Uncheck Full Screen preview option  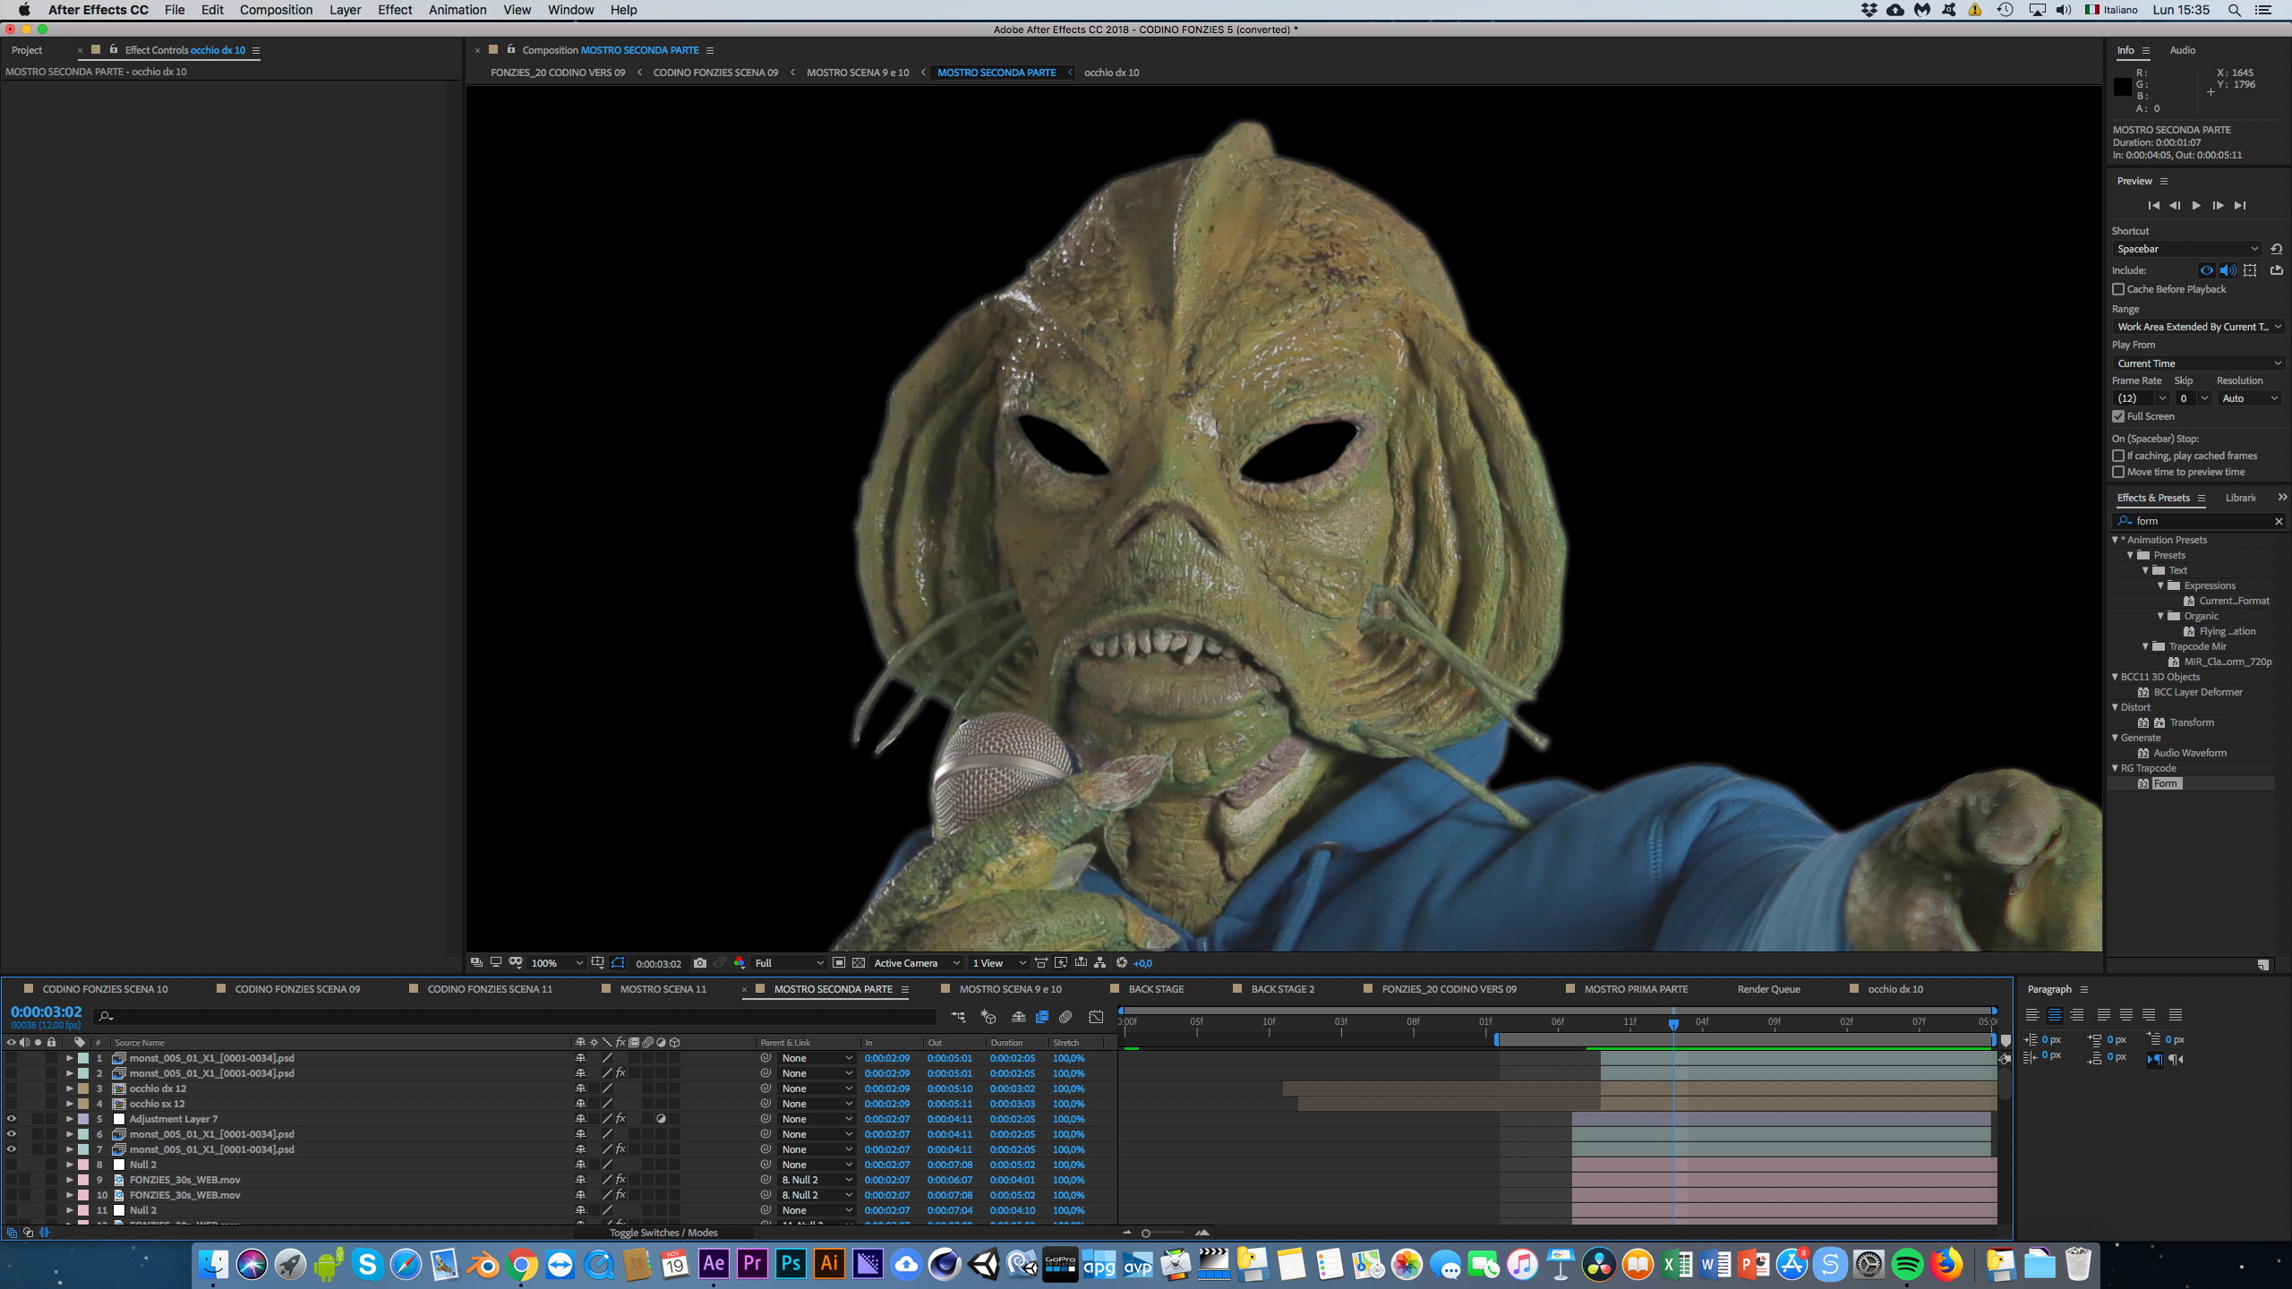tap(2118, 416)
